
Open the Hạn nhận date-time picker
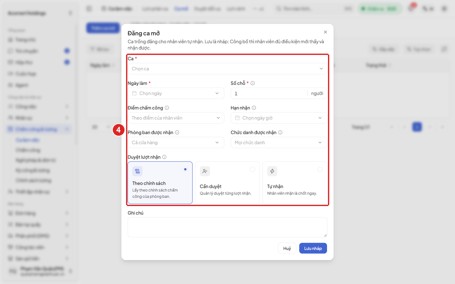click(279, 118)
